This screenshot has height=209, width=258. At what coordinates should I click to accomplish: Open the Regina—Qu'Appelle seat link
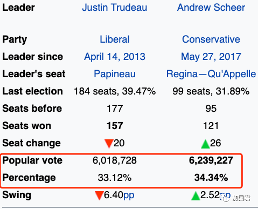tap(211, 74)
